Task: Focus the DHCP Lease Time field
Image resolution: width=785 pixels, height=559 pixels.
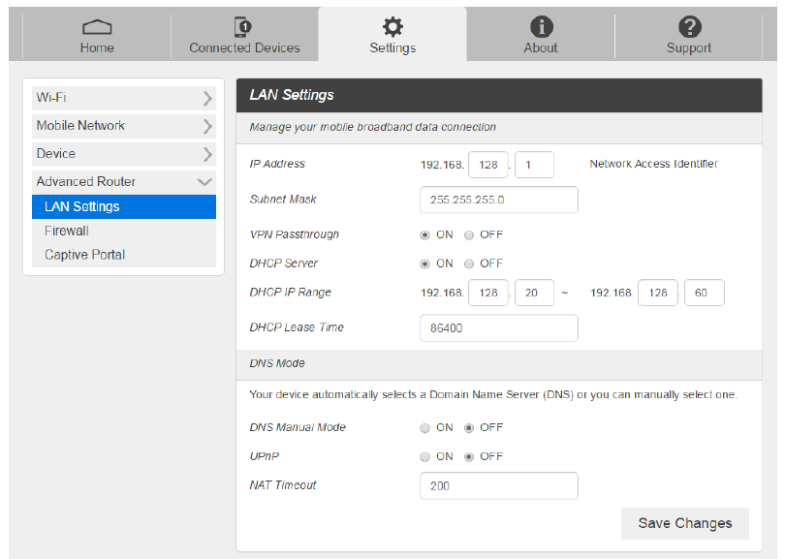Action: [498, 327]
